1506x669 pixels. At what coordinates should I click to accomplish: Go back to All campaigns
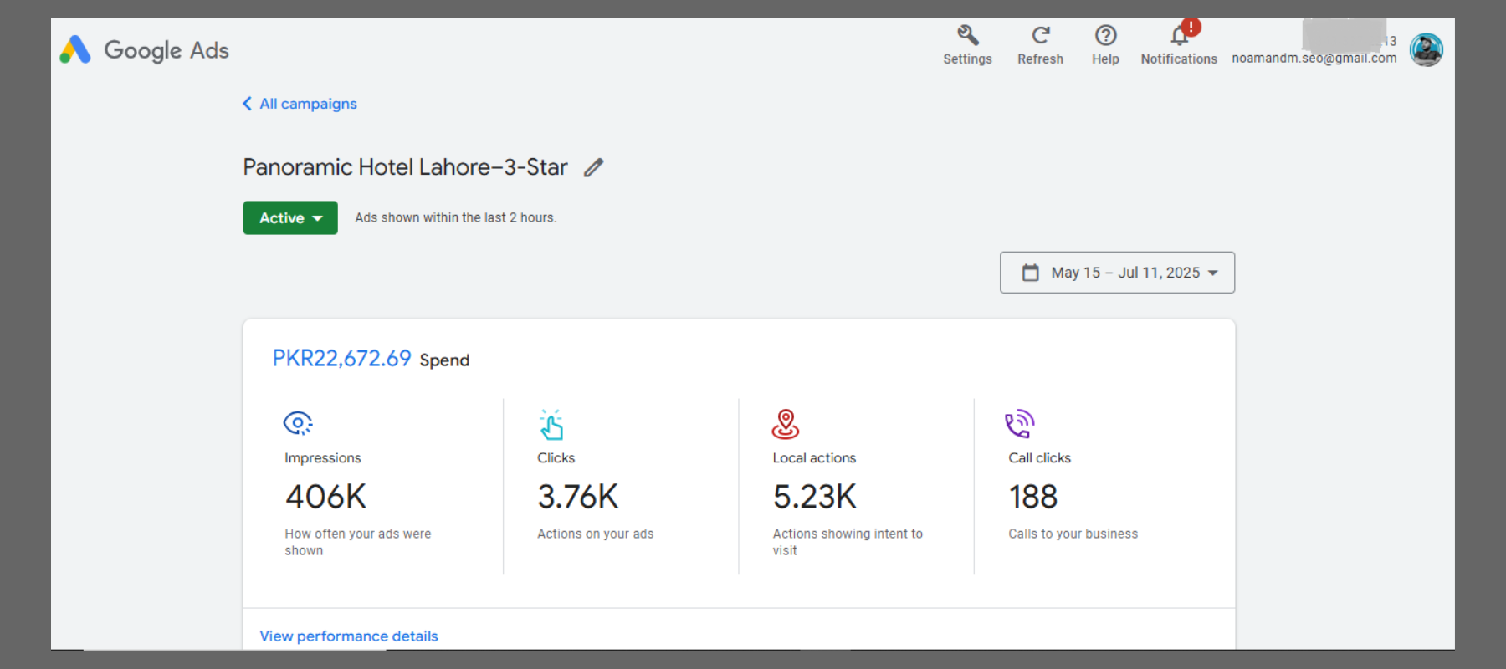point(300,104)
